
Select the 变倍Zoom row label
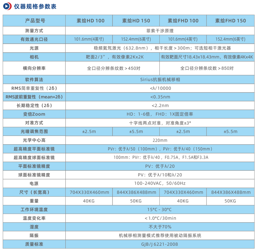pos(34,114)
